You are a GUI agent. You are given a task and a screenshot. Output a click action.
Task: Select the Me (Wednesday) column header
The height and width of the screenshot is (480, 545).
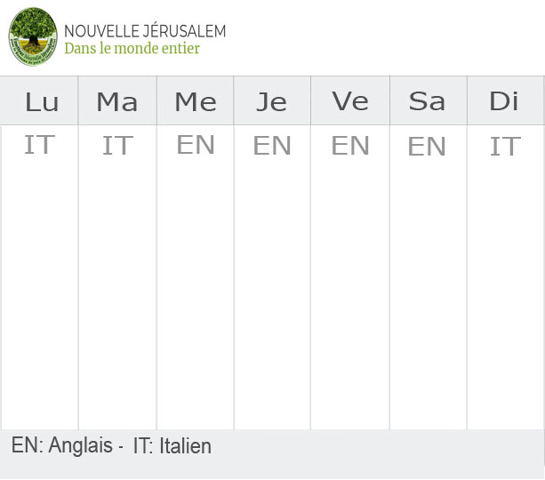point(195,101)
